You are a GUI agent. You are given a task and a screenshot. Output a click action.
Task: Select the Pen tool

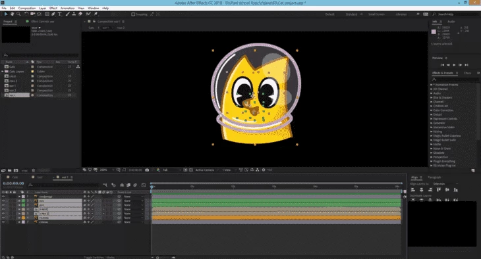pyautogui.click(x=53, y=14)
